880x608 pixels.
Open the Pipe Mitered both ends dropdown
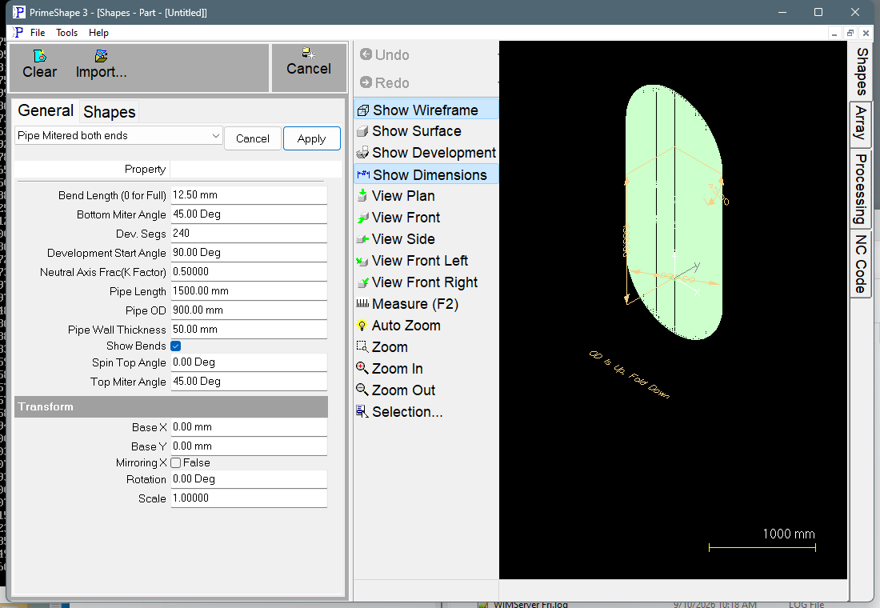point(118,136)
